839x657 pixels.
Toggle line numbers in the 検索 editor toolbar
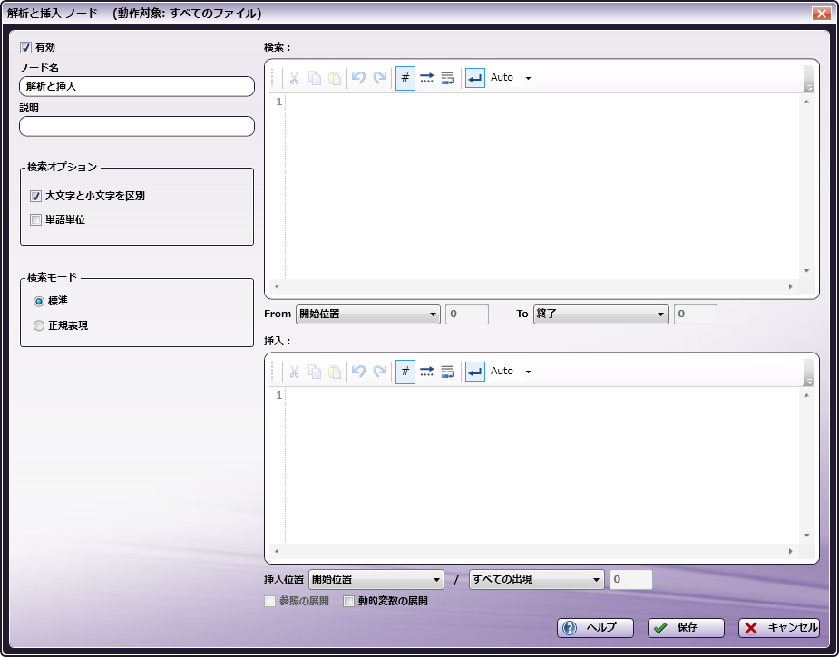(405, 78)
